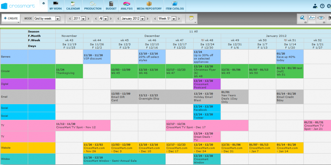The height and width of the screenshot is (165, 331).
Task: Switch to the Calendar tab
Action: [73, 6]
